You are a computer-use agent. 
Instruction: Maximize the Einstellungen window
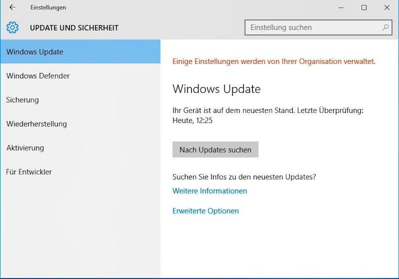click(364, 8)
